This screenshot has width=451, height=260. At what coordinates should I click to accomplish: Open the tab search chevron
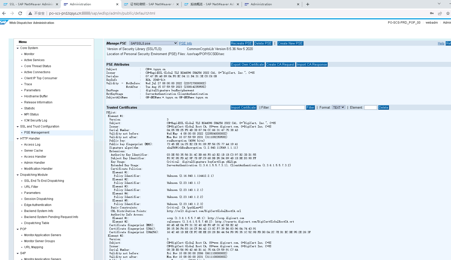click(x=439, y=4)
